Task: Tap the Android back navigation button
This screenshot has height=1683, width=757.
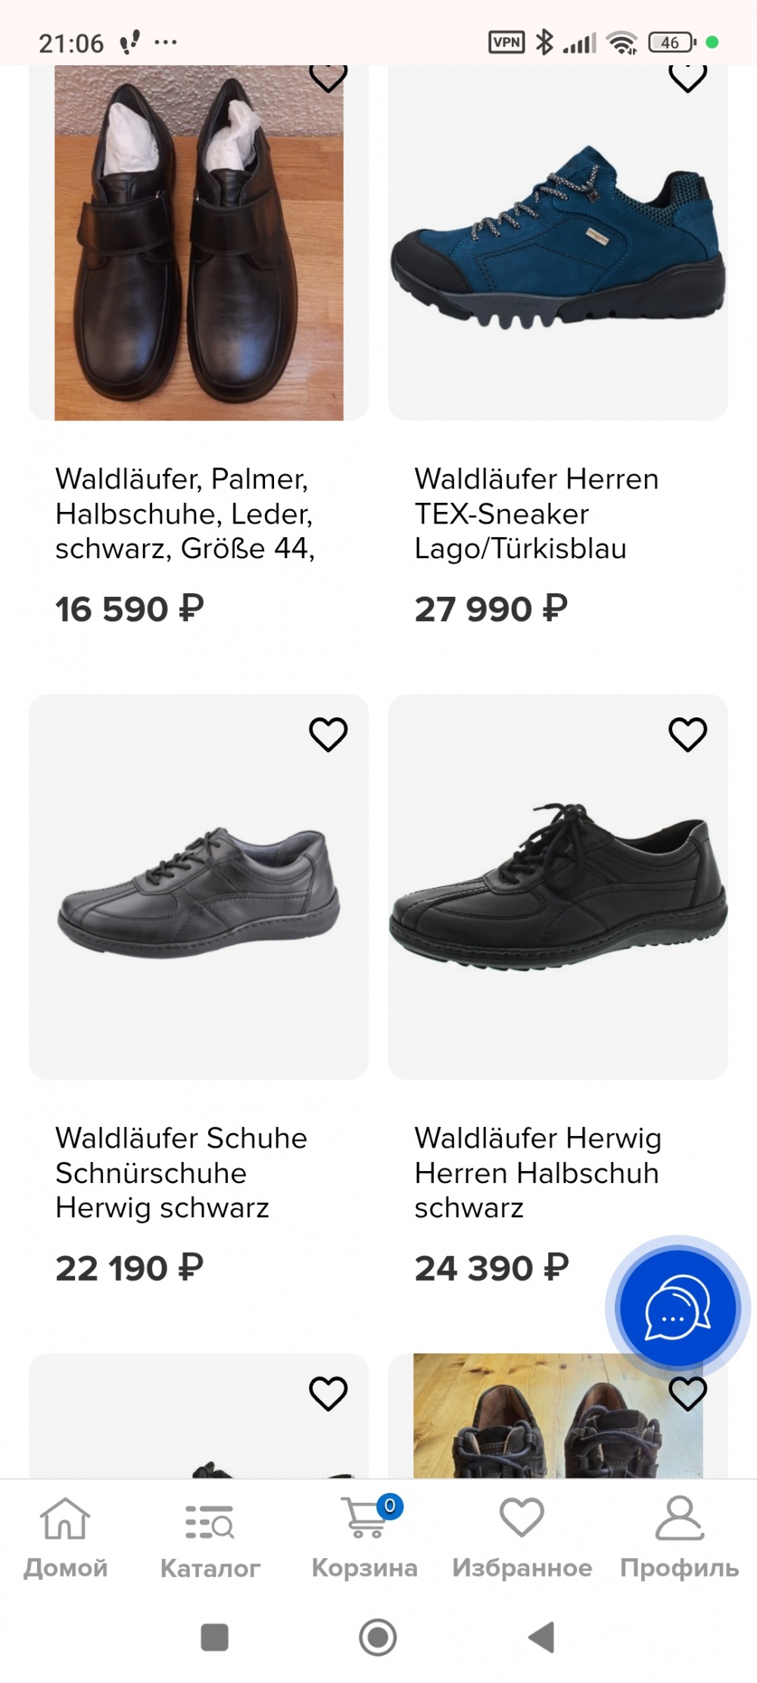Action: [x=541, y=1637]
